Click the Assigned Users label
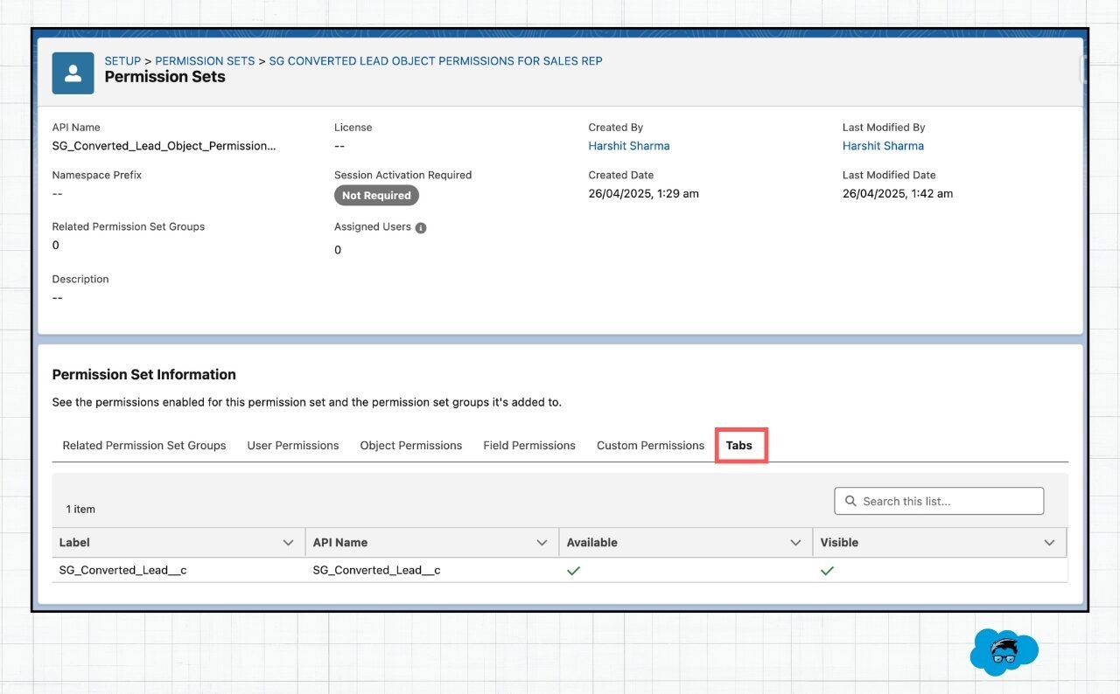 [x=373, y=226]
